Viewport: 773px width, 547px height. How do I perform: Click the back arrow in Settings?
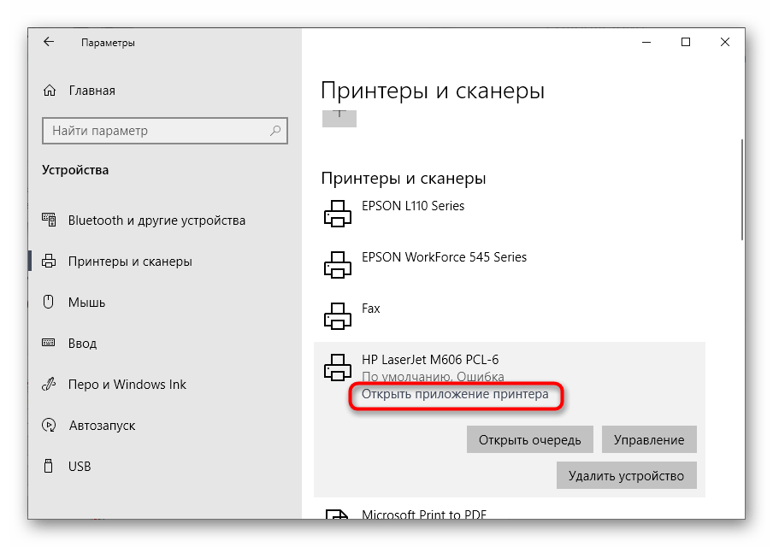(x=49, y=42)
